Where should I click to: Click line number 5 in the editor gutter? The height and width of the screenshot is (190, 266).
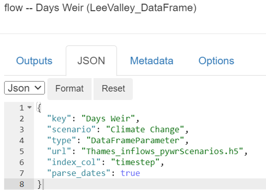click(22, 151)
